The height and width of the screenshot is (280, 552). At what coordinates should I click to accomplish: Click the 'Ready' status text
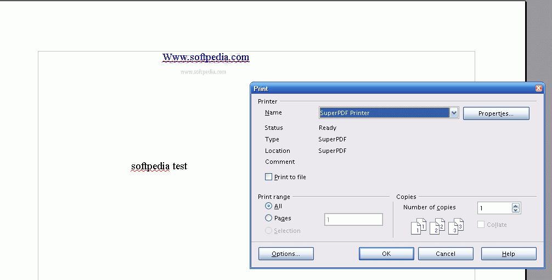click(328, 128)
